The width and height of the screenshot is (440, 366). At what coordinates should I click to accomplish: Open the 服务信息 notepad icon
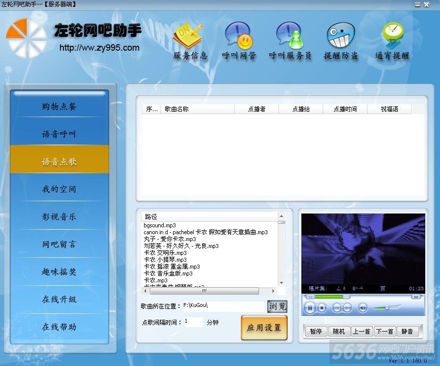coord(188,36)
